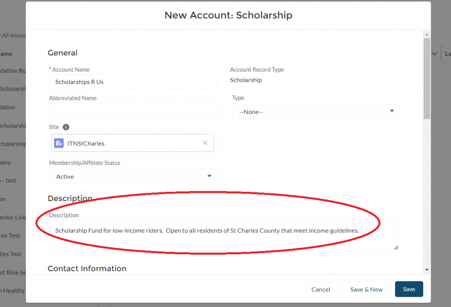Select the ITNStCharles site pill text
The width and height of the screenshot is (451, 307).
86,143
